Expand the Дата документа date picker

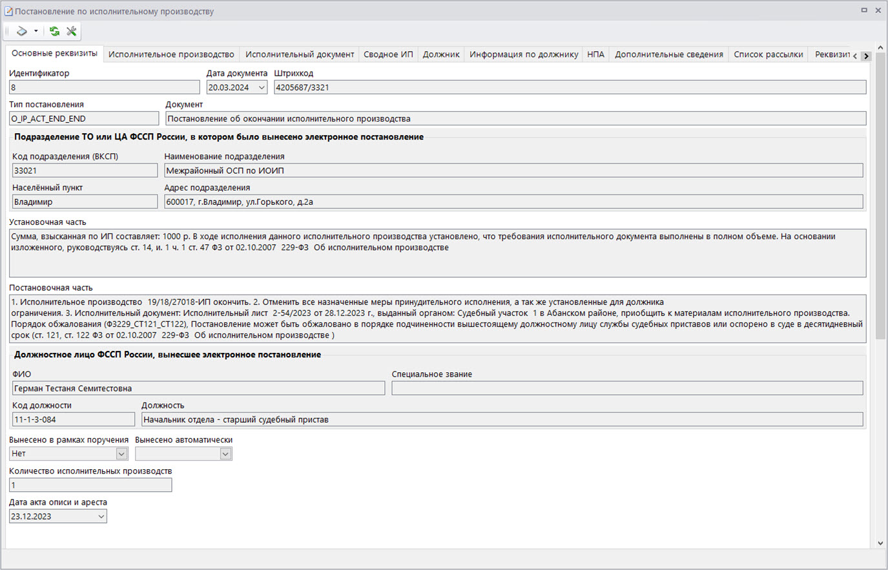pos(262,88)
